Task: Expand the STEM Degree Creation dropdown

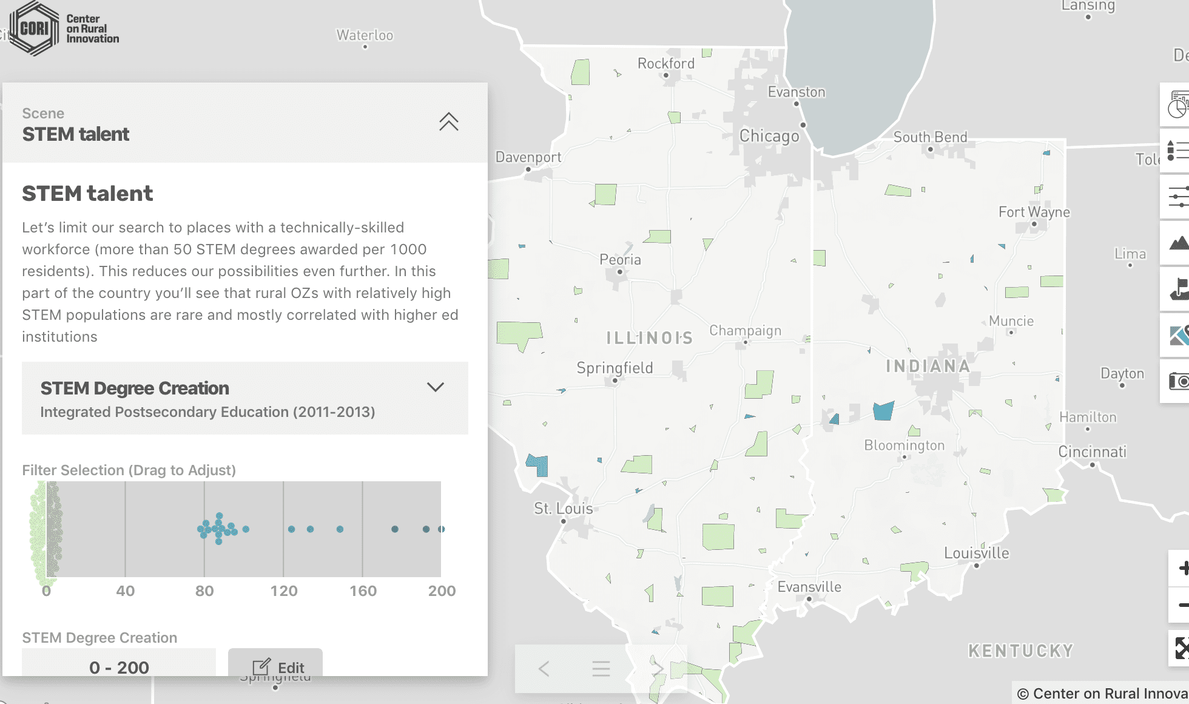Action: coord(436,387)
